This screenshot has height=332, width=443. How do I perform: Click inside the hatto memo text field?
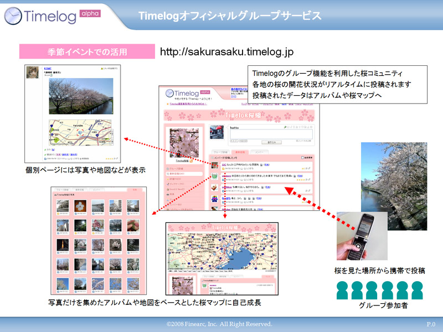(x=271, y=134)
